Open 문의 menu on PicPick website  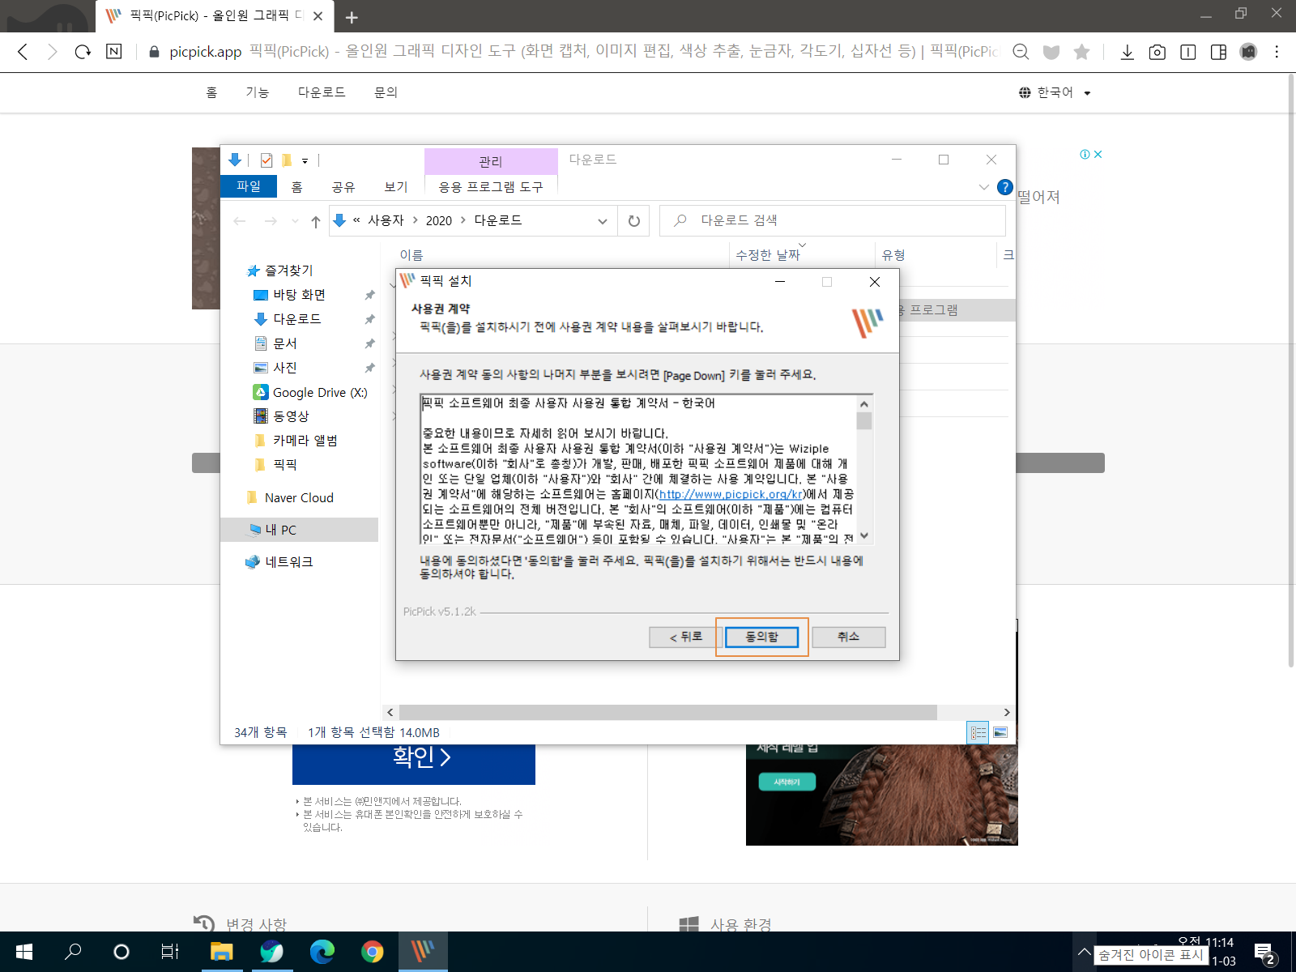point(386,92)
